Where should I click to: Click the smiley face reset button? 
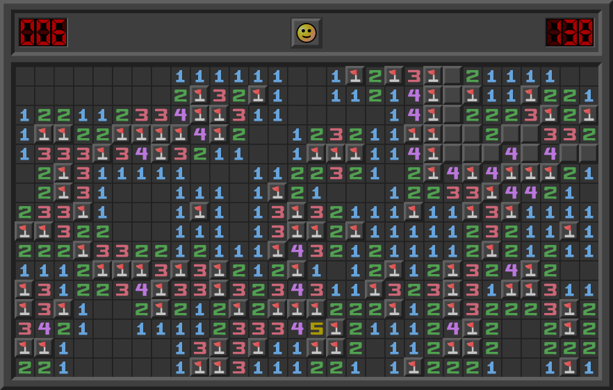(306, 33)
